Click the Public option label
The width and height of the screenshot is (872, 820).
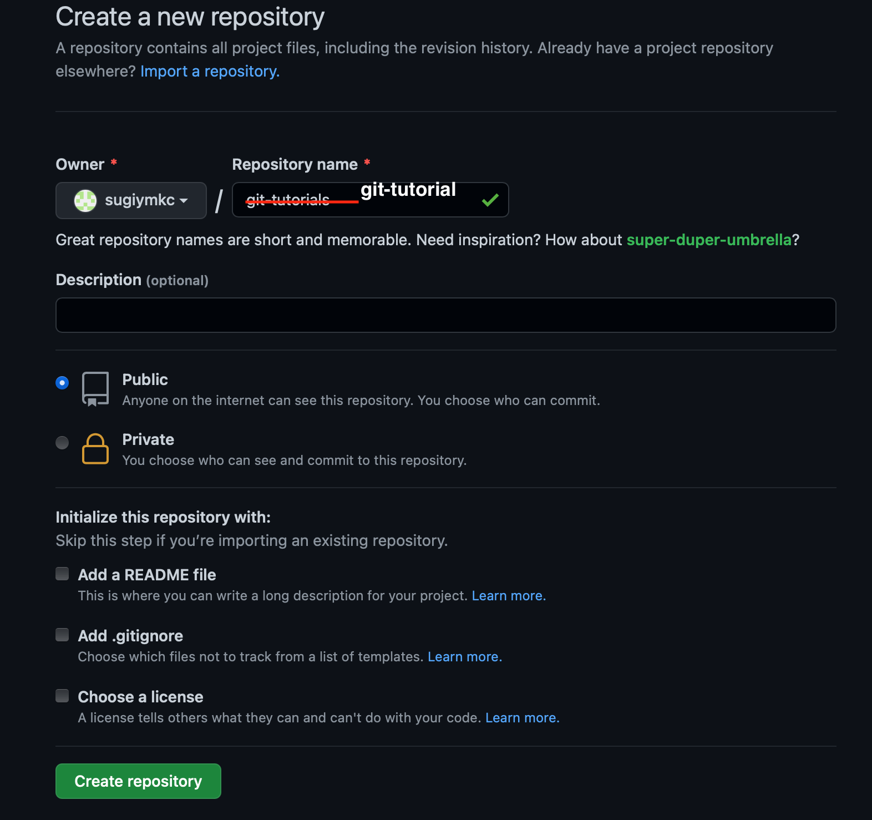point(145,379)
